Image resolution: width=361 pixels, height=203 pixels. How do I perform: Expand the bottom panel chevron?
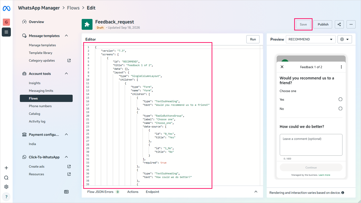pyautogui.click(x=256, y=192)
